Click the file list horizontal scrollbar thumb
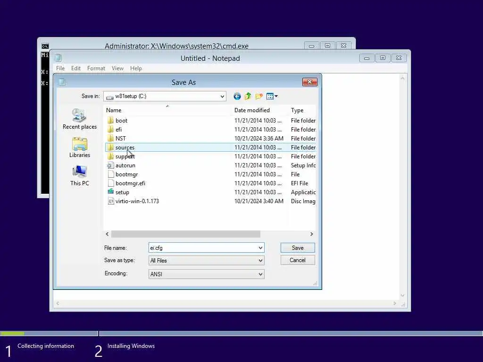 pos(186,234)
